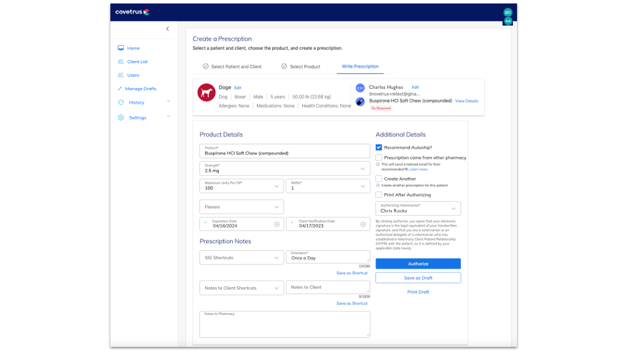Click the History clock icon
The height and width of the screenshot is (354, 639).
[x=121, y=102]
